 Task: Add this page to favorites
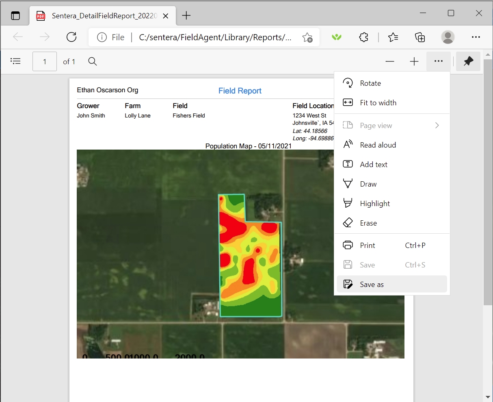(x=307, y=37)
